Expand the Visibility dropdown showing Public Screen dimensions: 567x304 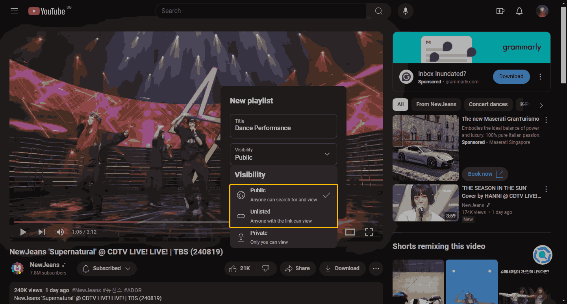click(x=283, y=154)
